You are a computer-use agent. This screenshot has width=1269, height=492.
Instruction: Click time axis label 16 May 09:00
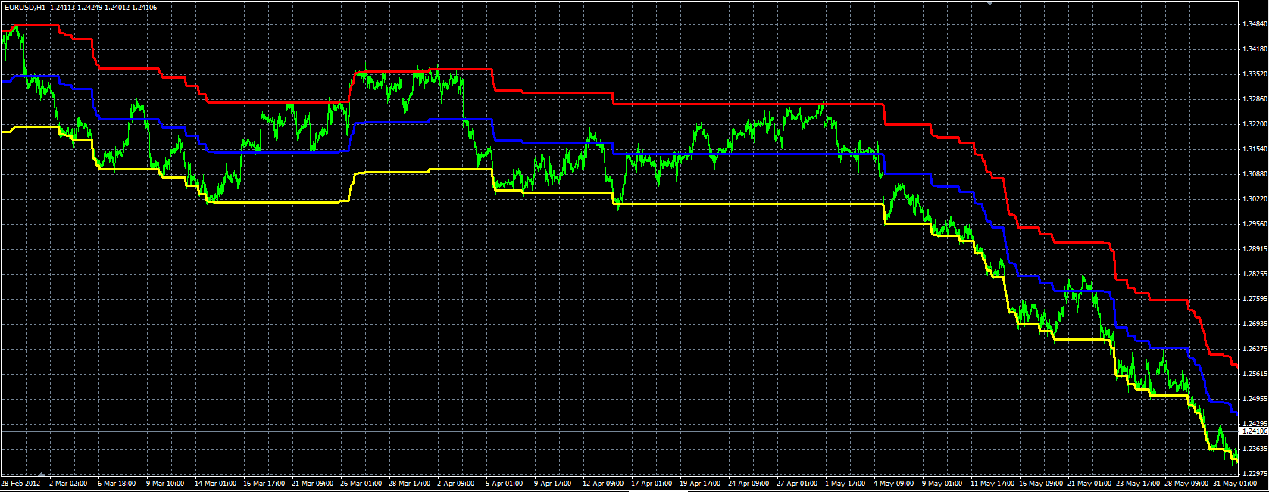click(1041, 484)
